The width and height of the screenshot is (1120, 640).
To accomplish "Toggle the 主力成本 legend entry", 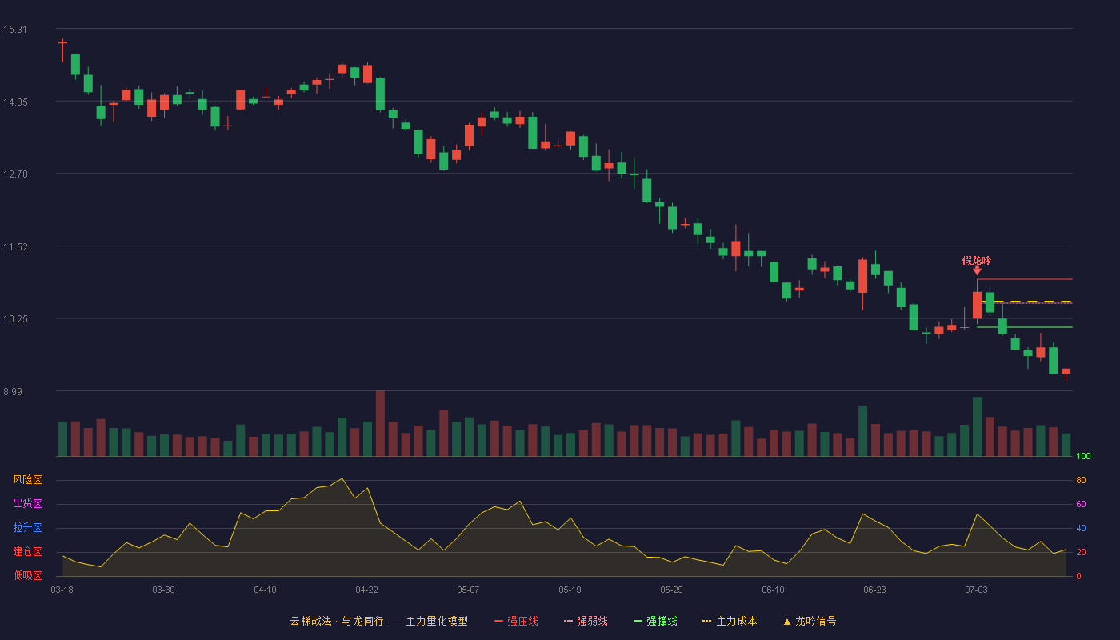I will [730, 621].
